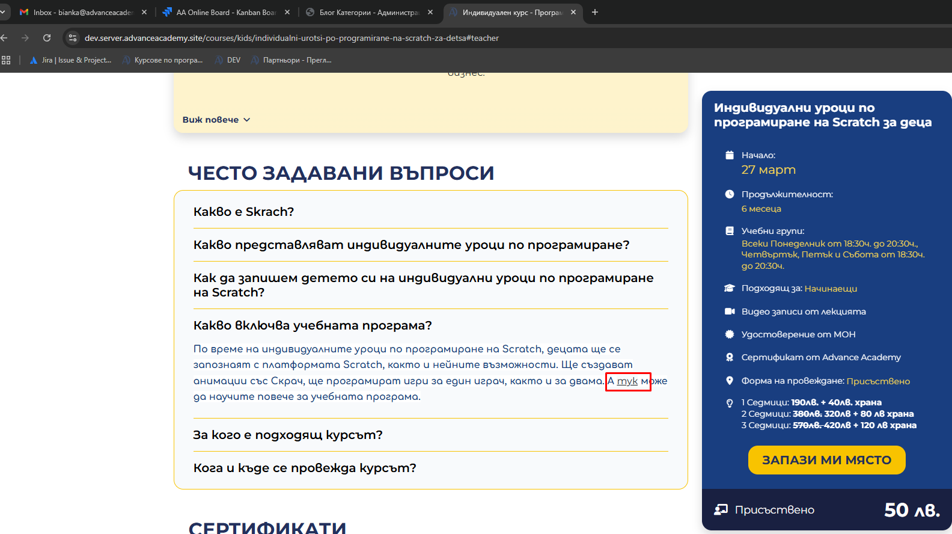Click graduation cap icon by Подходящ за

(730, 288)
